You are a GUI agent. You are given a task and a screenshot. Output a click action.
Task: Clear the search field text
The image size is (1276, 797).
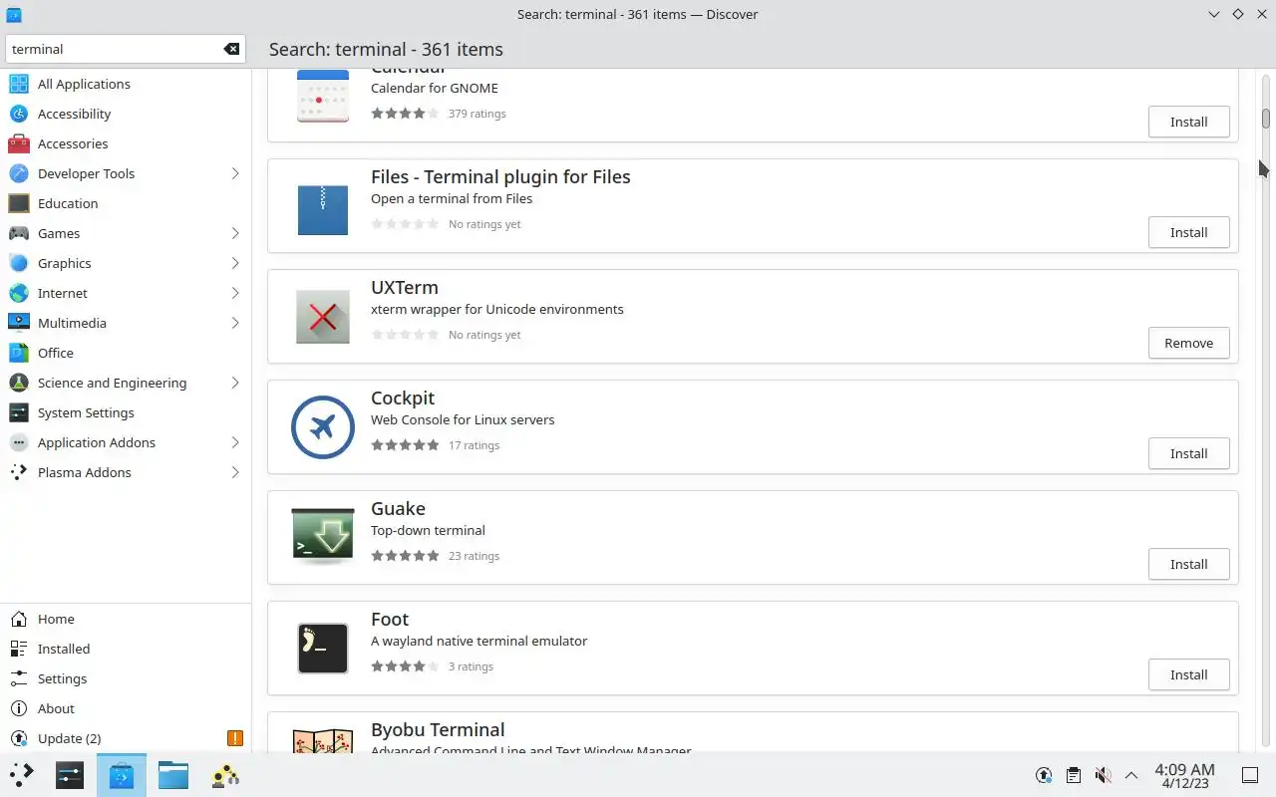pyautogui.click(x=231, y=49)
